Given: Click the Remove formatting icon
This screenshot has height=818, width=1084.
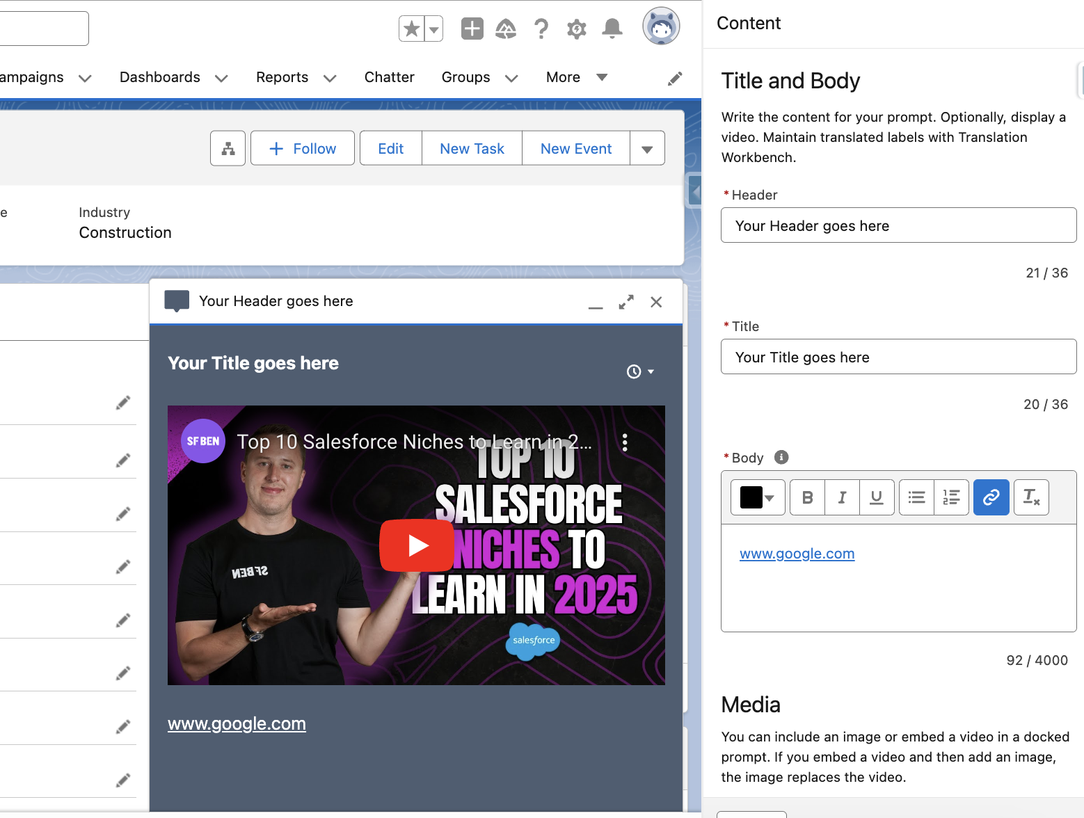Looking at the screenshot, I should 1030,497.
